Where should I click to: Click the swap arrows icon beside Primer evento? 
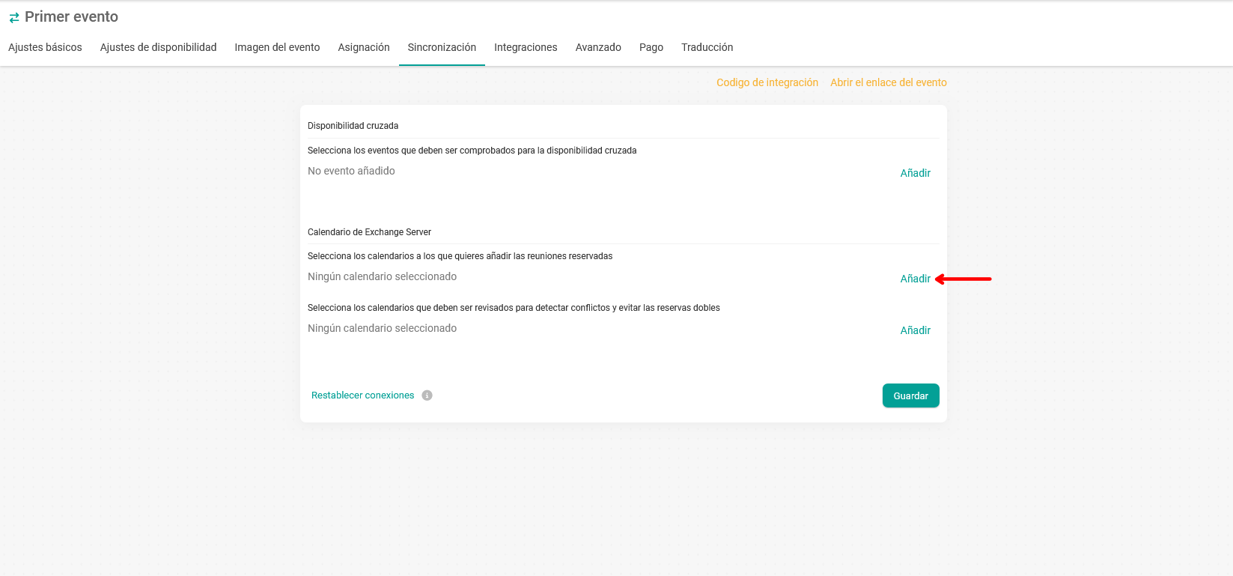click(x=14, y=18)
